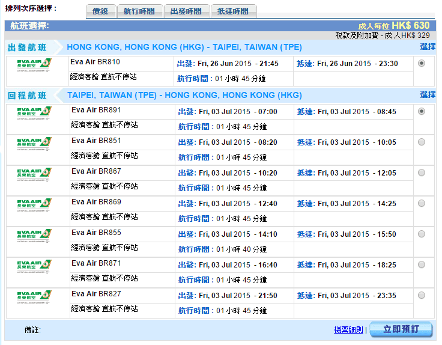Select return flight BR867 radio button
This screenshot has height=345, width=442.
click(421, 172)
